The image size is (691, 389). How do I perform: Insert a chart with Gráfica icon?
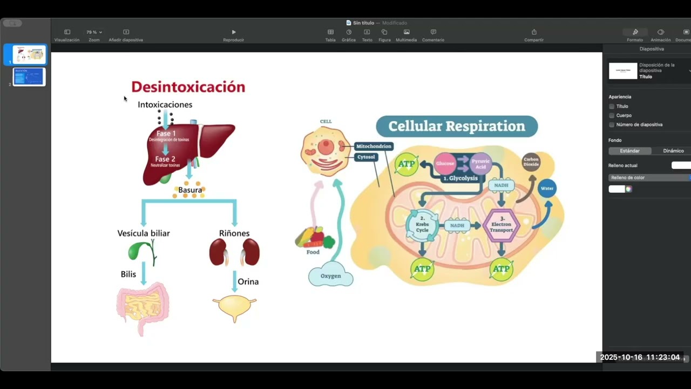(x=349, y=32)
